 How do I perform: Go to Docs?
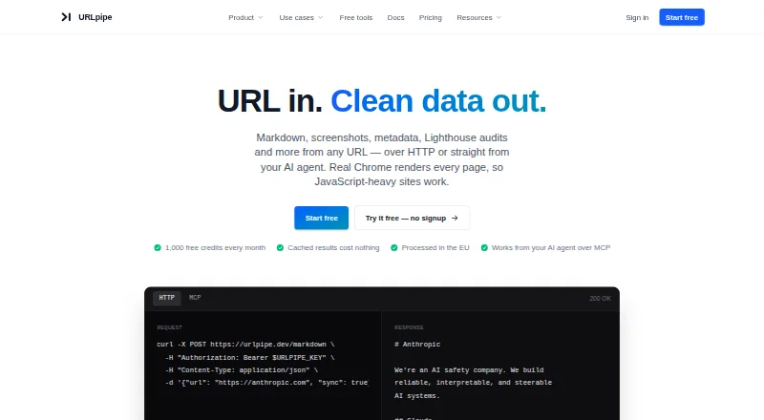[395, 17]
